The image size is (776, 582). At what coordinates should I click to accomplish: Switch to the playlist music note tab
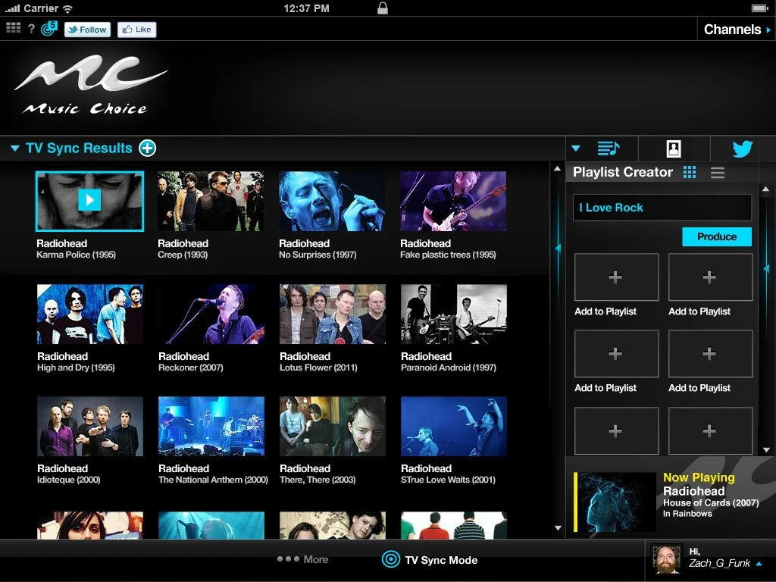pyautogui.click(x=609, y=148)
